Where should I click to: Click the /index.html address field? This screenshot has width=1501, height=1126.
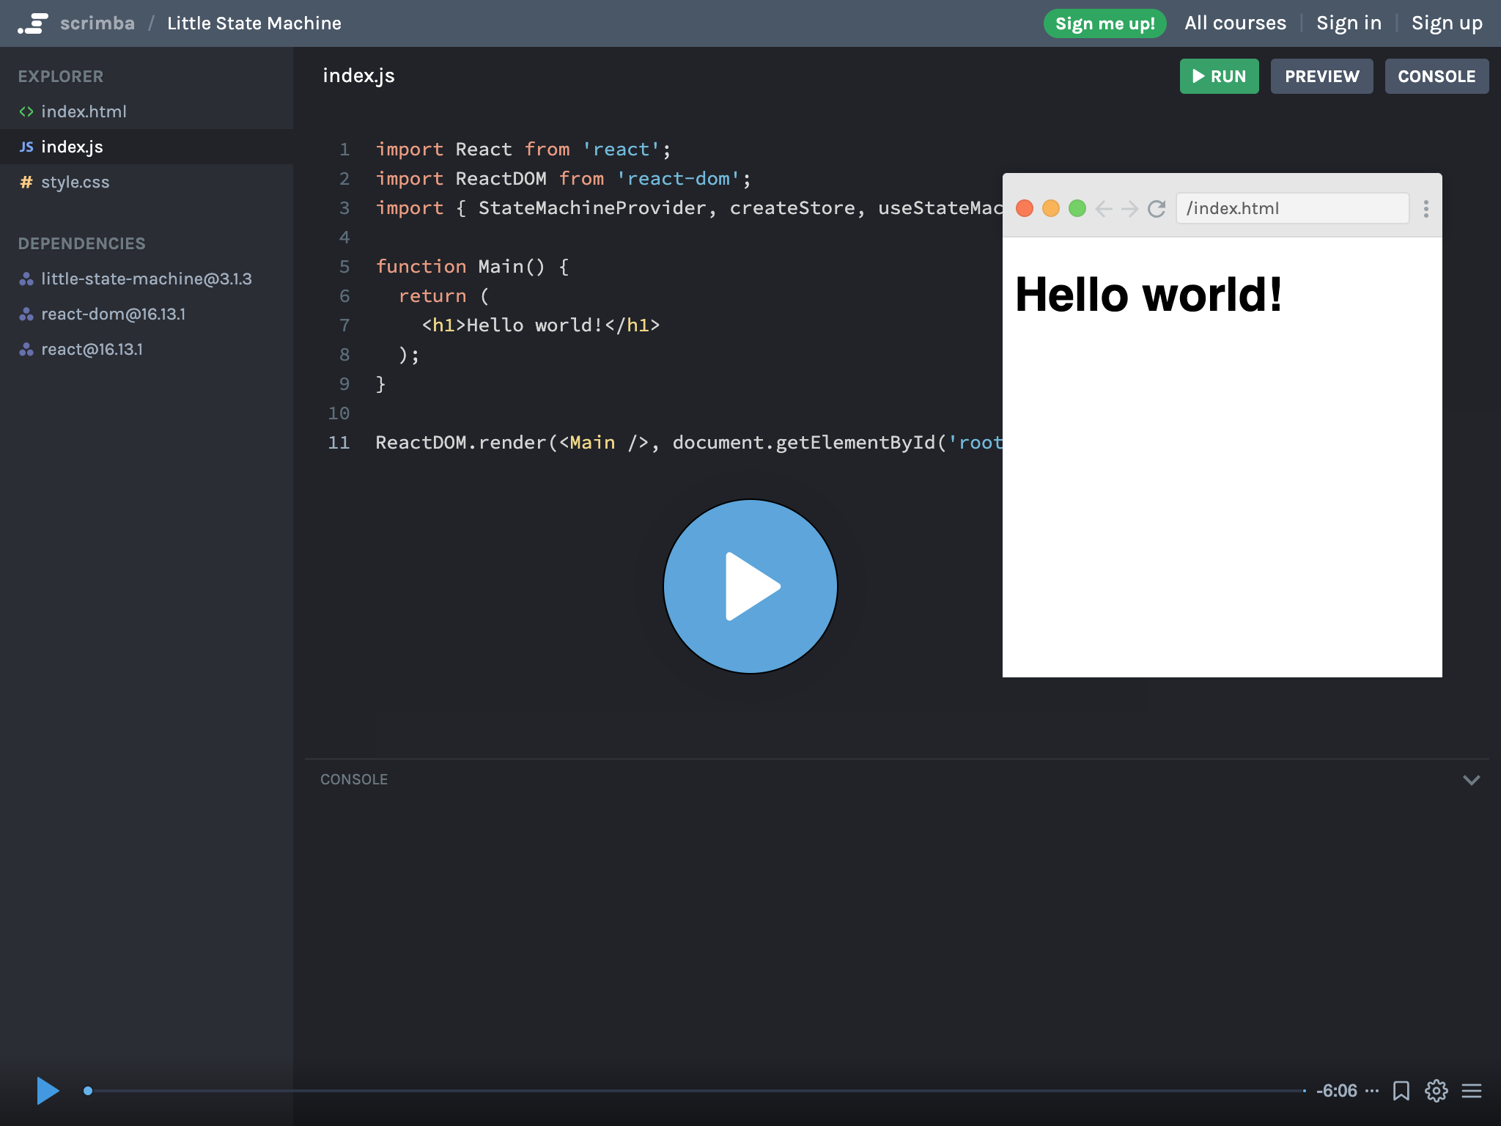(1291, 209)
